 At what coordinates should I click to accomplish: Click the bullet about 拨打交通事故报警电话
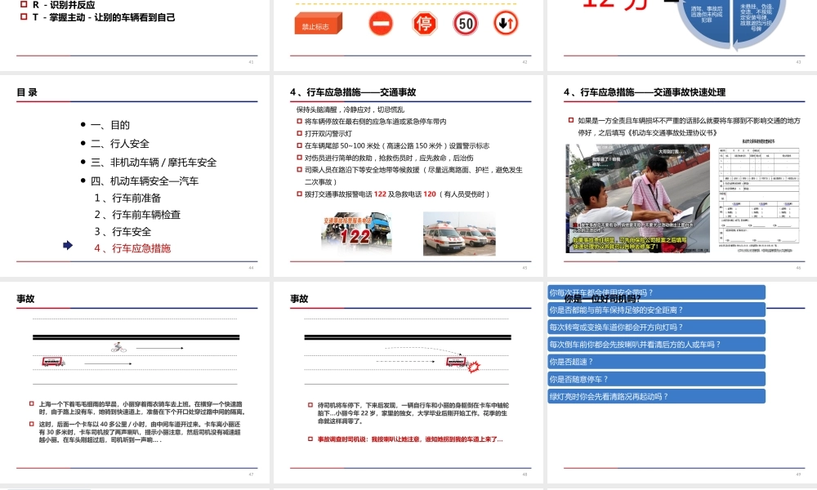coord(397,194)
